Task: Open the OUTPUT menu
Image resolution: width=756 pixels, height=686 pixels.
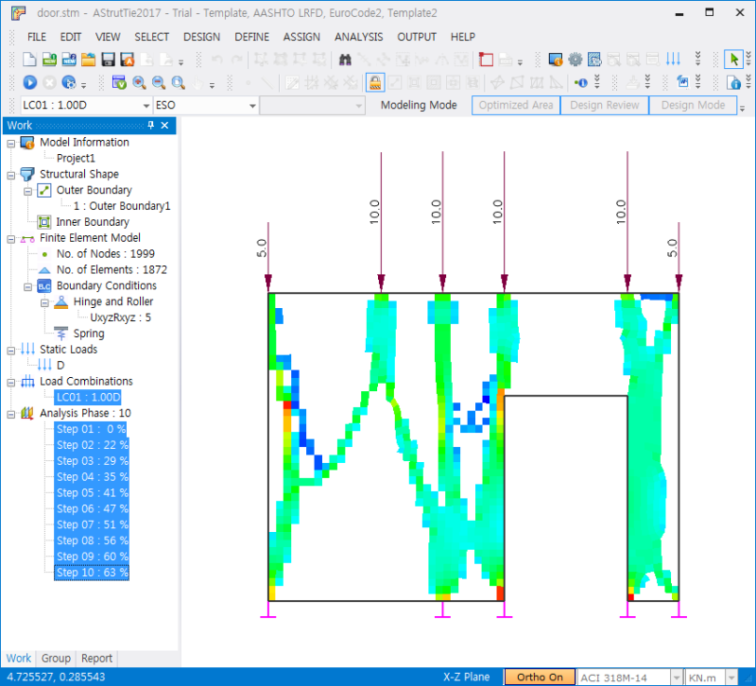Action: tap(417, 37)
